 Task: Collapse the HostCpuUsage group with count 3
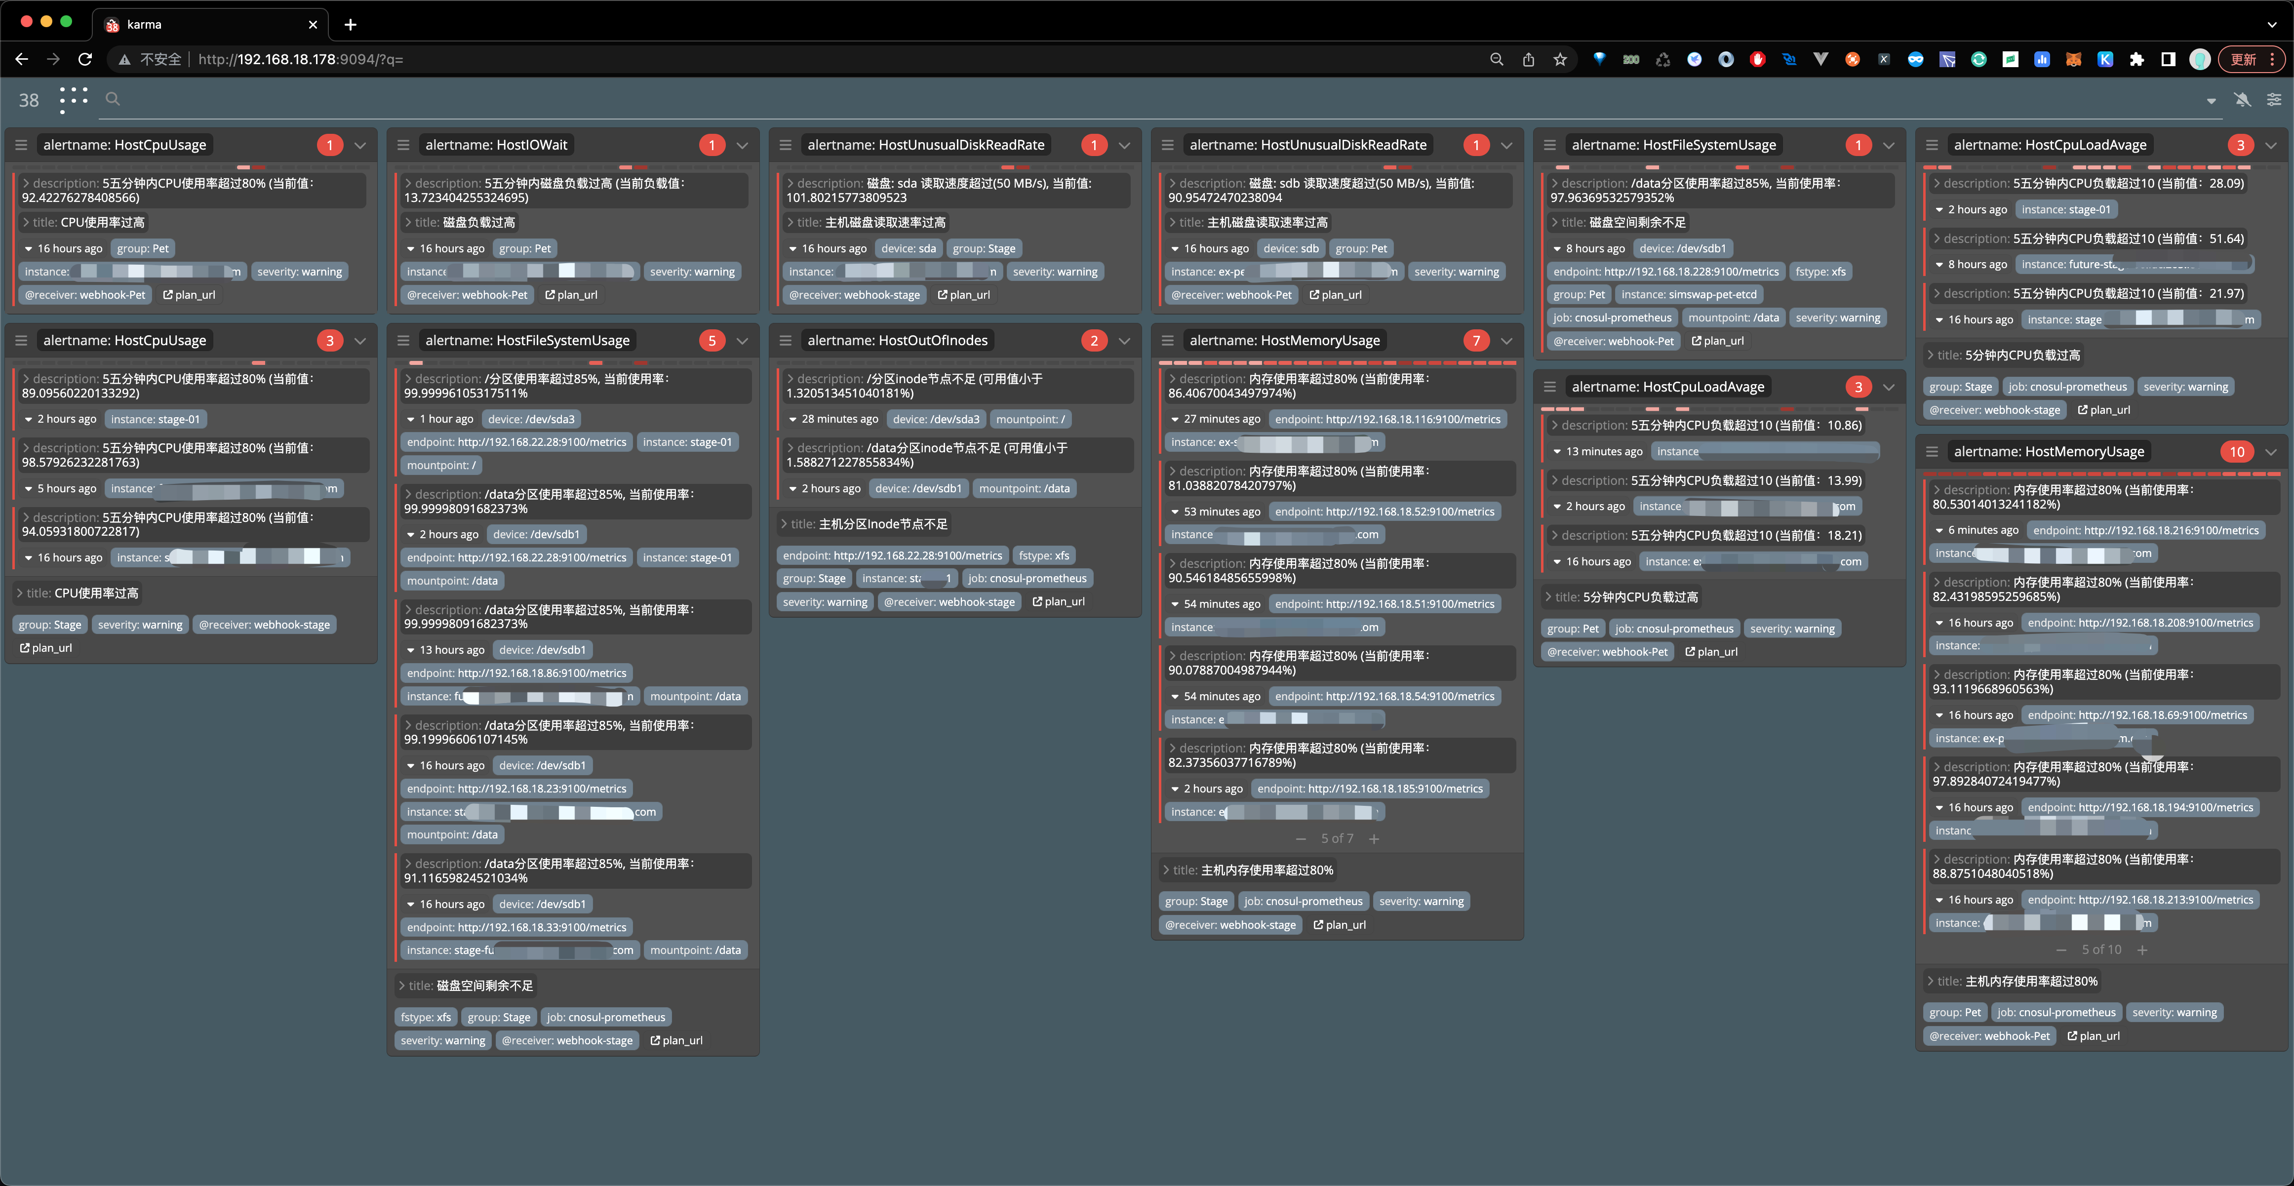pyautogui.click(x=360, y=340)
